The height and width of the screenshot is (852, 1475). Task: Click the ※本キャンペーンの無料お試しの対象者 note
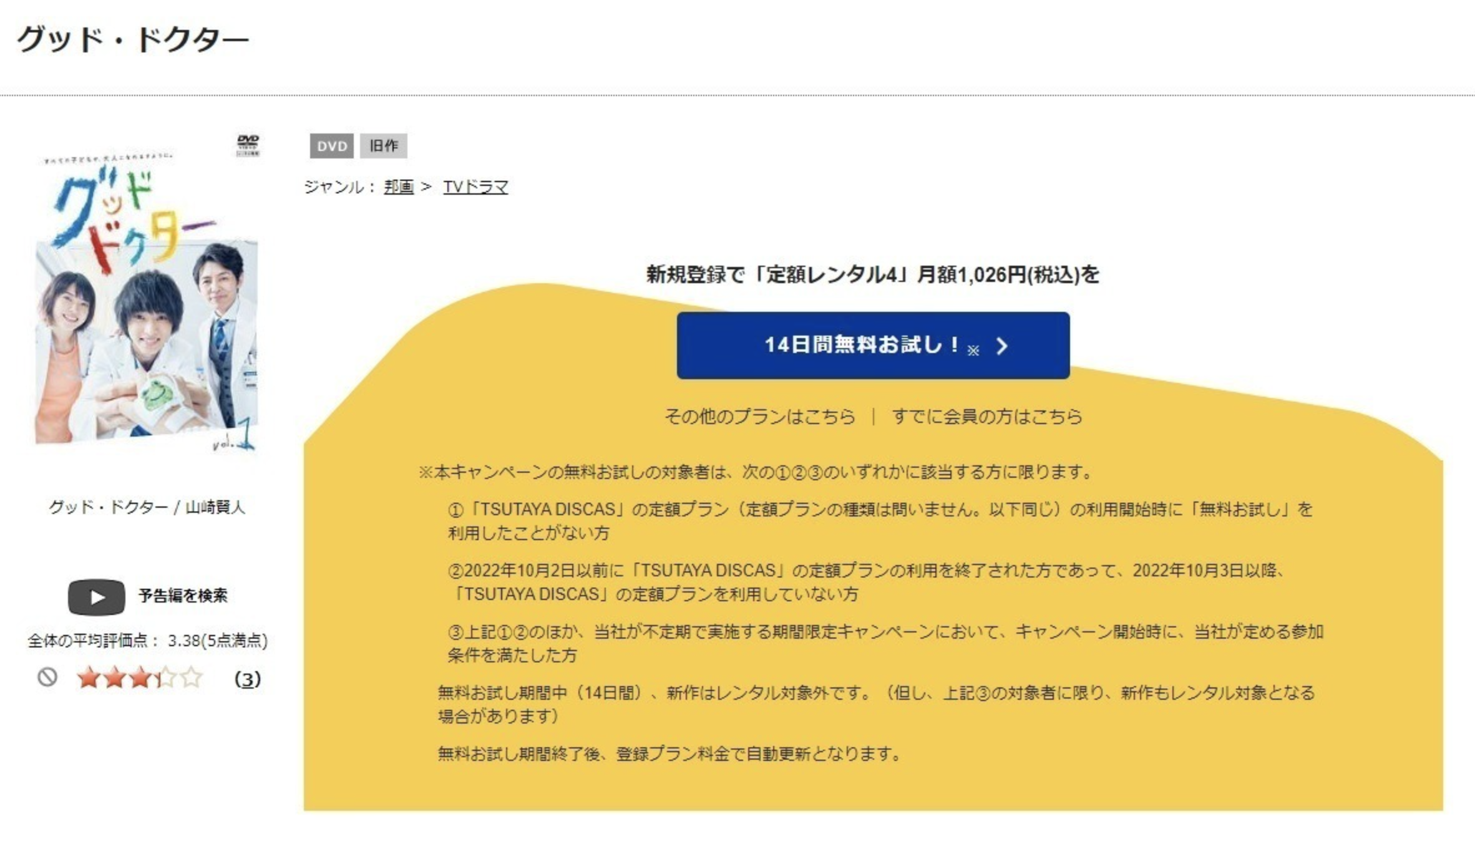(756, 472)
